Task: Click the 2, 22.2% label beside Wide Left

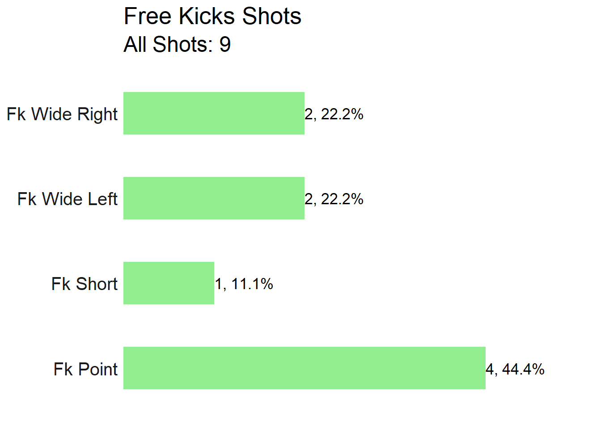Action: click(334, 199)
